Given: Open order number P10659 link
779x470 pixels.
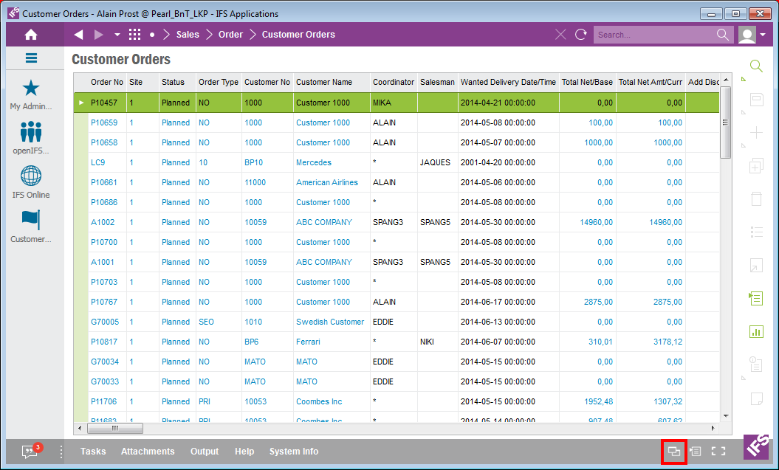Looking at the screenshot, I should coord(103,122).
